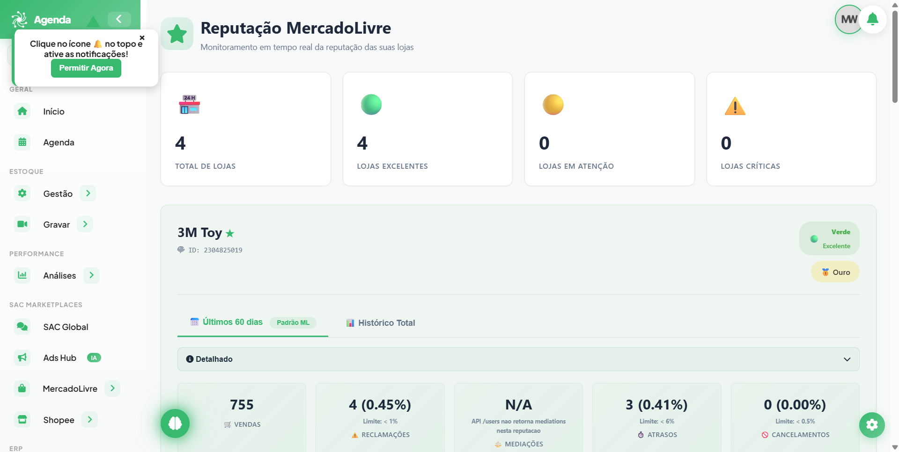Expand the Gravar submenu chevron
Viewport: 899px width, 452px height.
[x=85, y=224]
